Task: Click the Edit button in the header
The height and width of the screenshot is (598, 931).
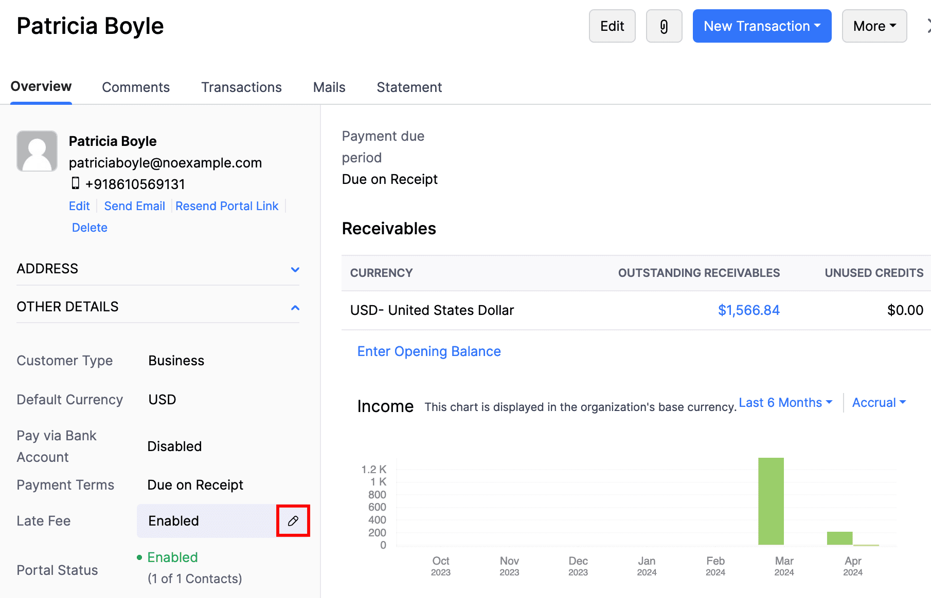Action: (x=612, y=26)
